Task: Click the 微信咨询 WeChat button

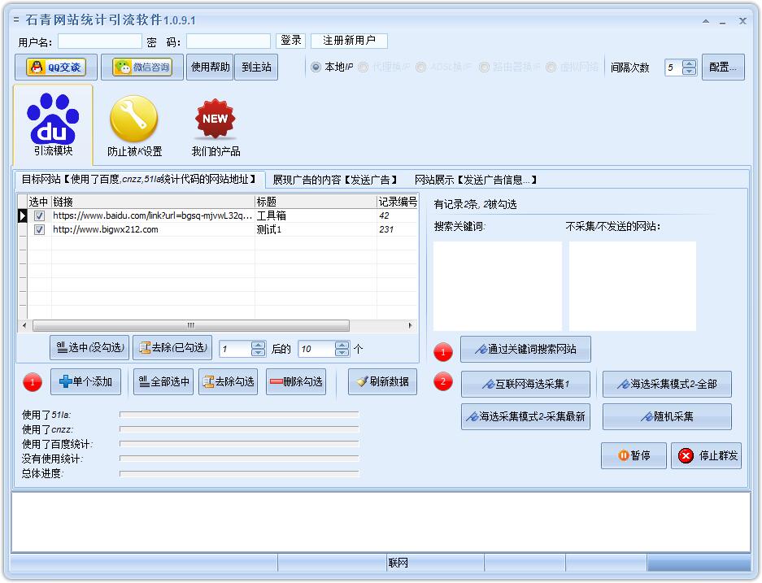Action: tap(142, 67)
